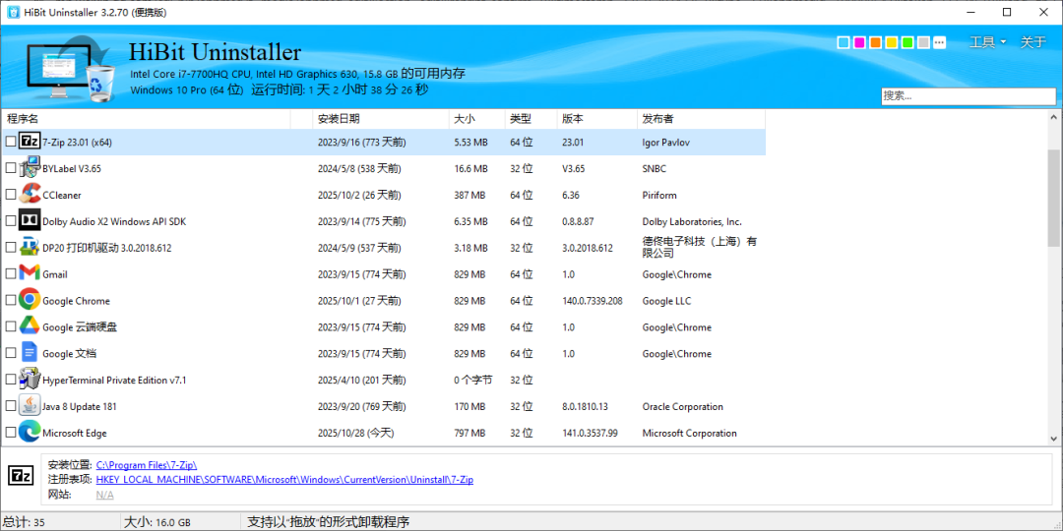The width and height of the screenshot is (1063, 531).
Task: Select the Dolby Laboratories, Inc. publisher cell
Action: tap(692, 221)
